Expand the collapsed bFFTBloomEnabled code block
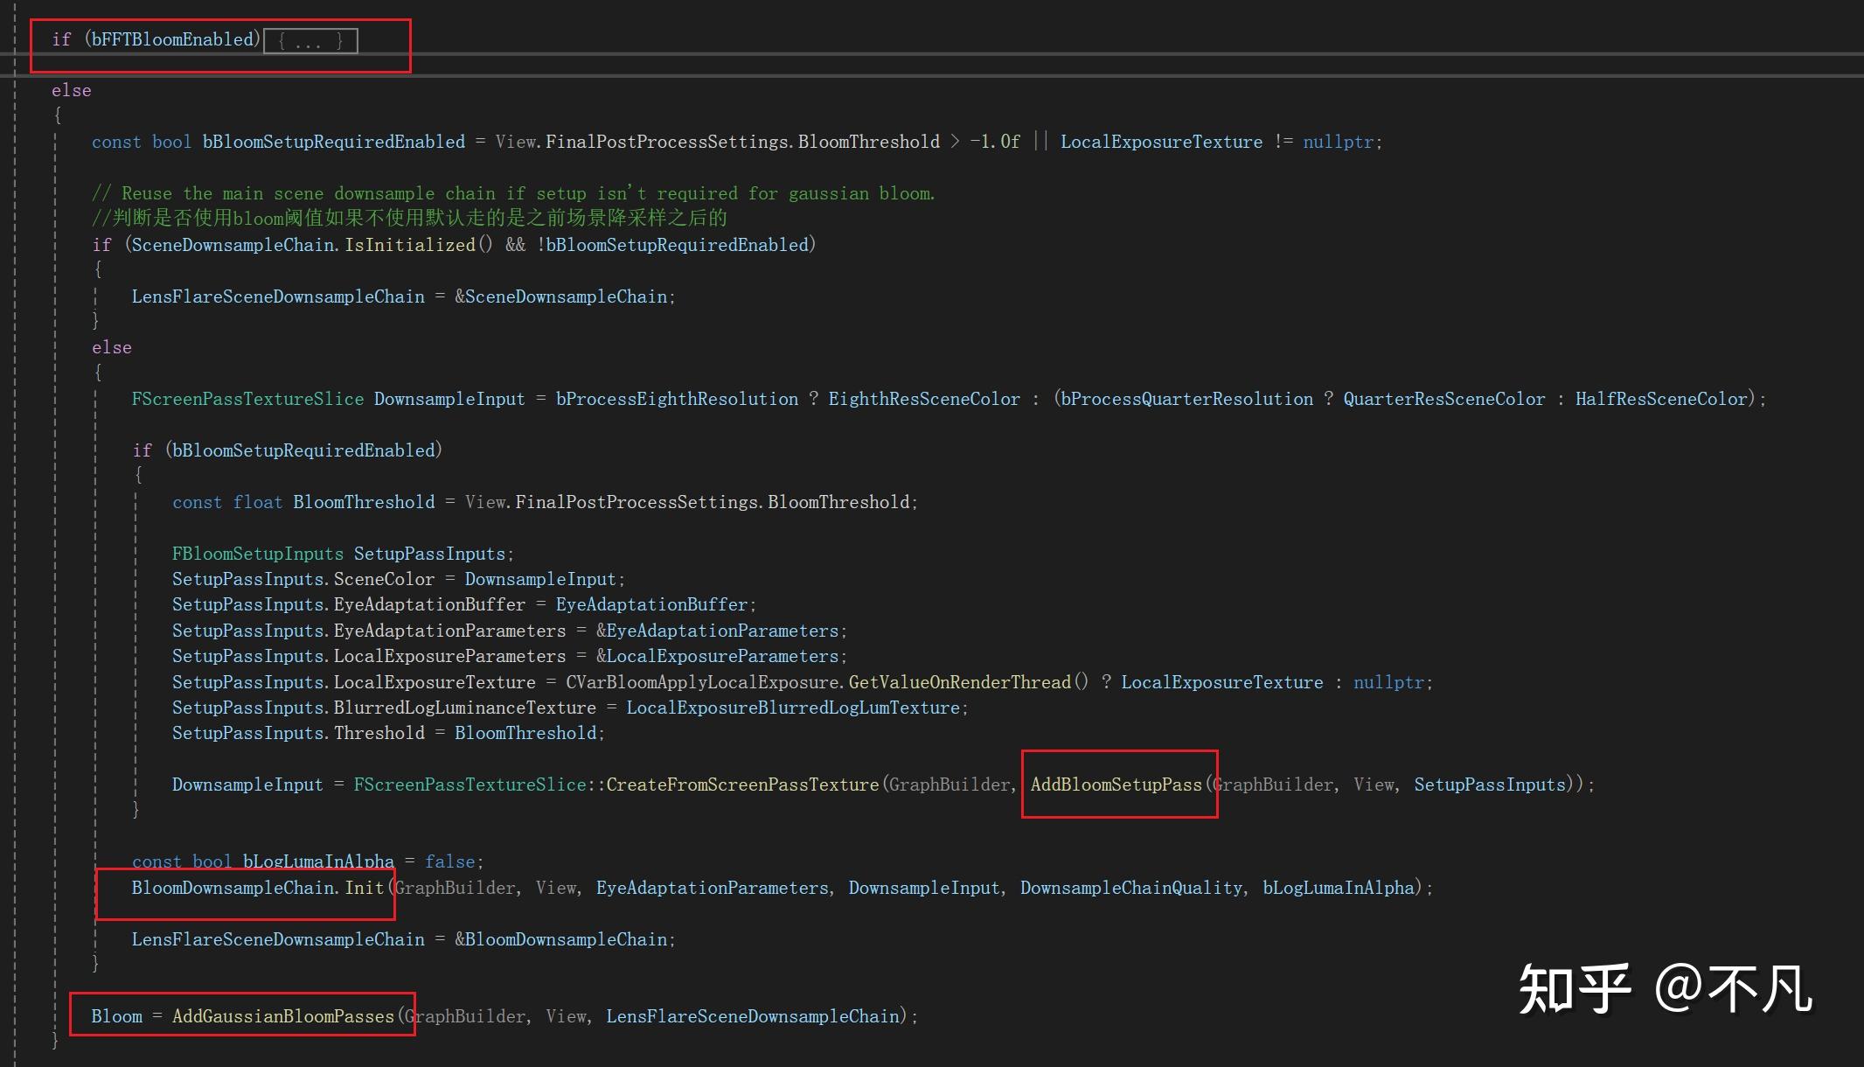The width and height of the screenshot is (1864, 1067). point(310,41)
